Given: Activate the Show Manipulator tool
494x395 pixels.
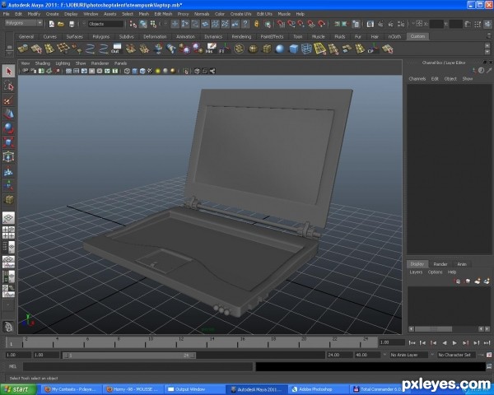Looking at the screenshot, I should point(8,185).
